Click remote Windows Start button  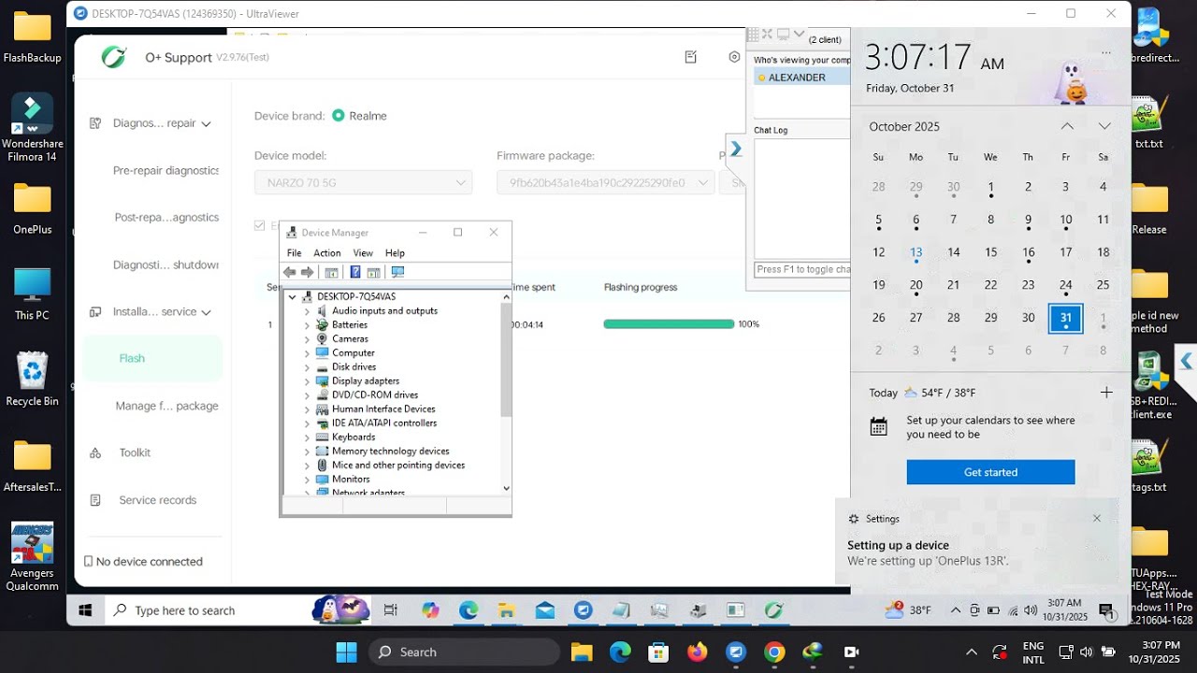85,610
